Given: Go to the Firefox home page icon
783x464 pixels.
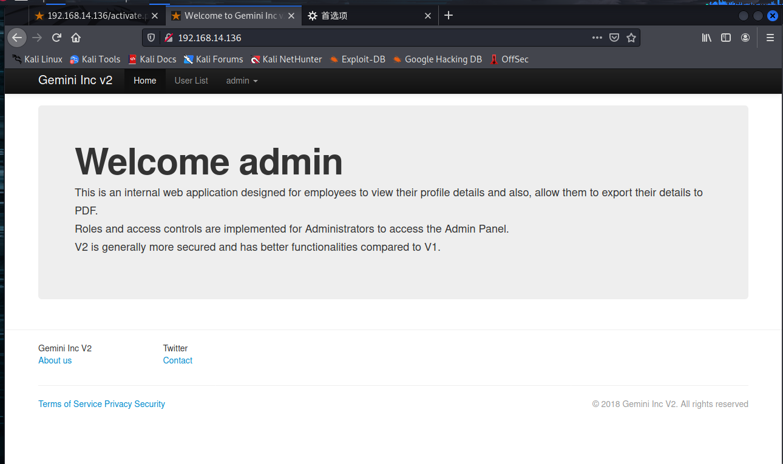Looking at the screenshot, I should click(76, 38).
